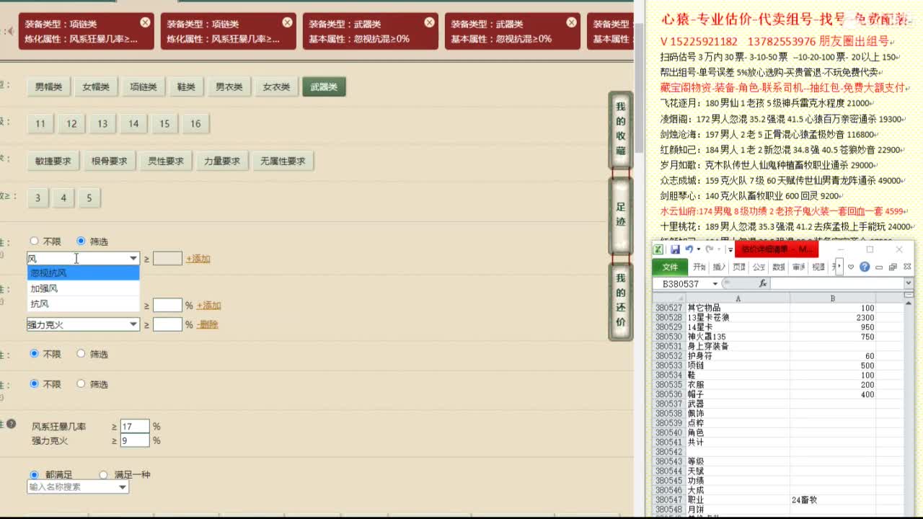Open Excel Help question mark
Image resolution: width=923 pixels, height=519 pixels.
click(x=865, y=267)
